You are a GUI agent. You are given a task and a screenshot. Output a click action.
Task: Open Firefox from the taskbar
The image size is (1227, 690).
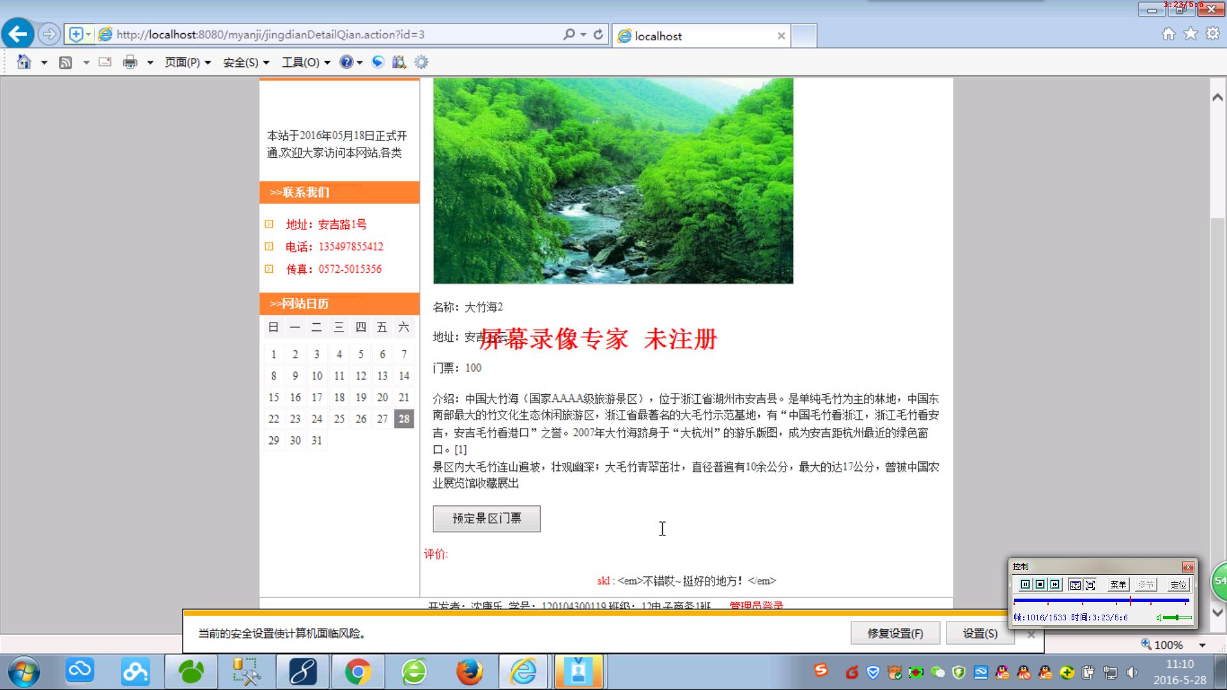click(x=469, y=672)
